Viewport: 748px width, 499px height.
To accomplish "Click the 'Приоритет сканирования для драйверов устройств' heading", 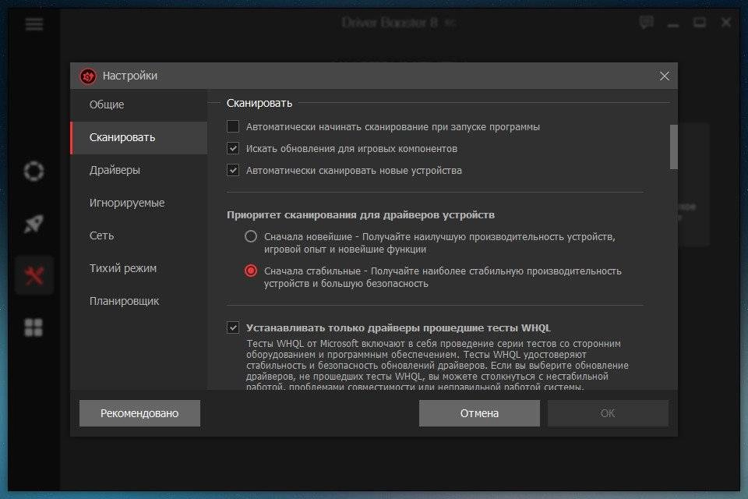I will click(x=361, y=215).
